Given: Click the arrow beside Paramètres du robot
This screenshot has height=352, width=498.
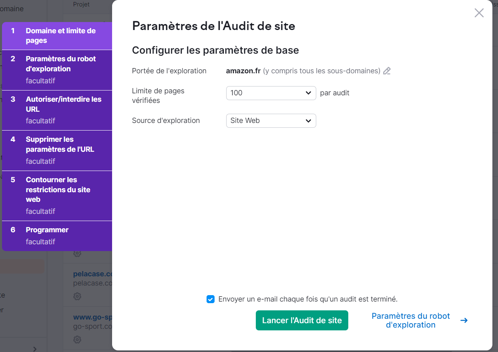Looking at the screenshot, I should 464,320.
